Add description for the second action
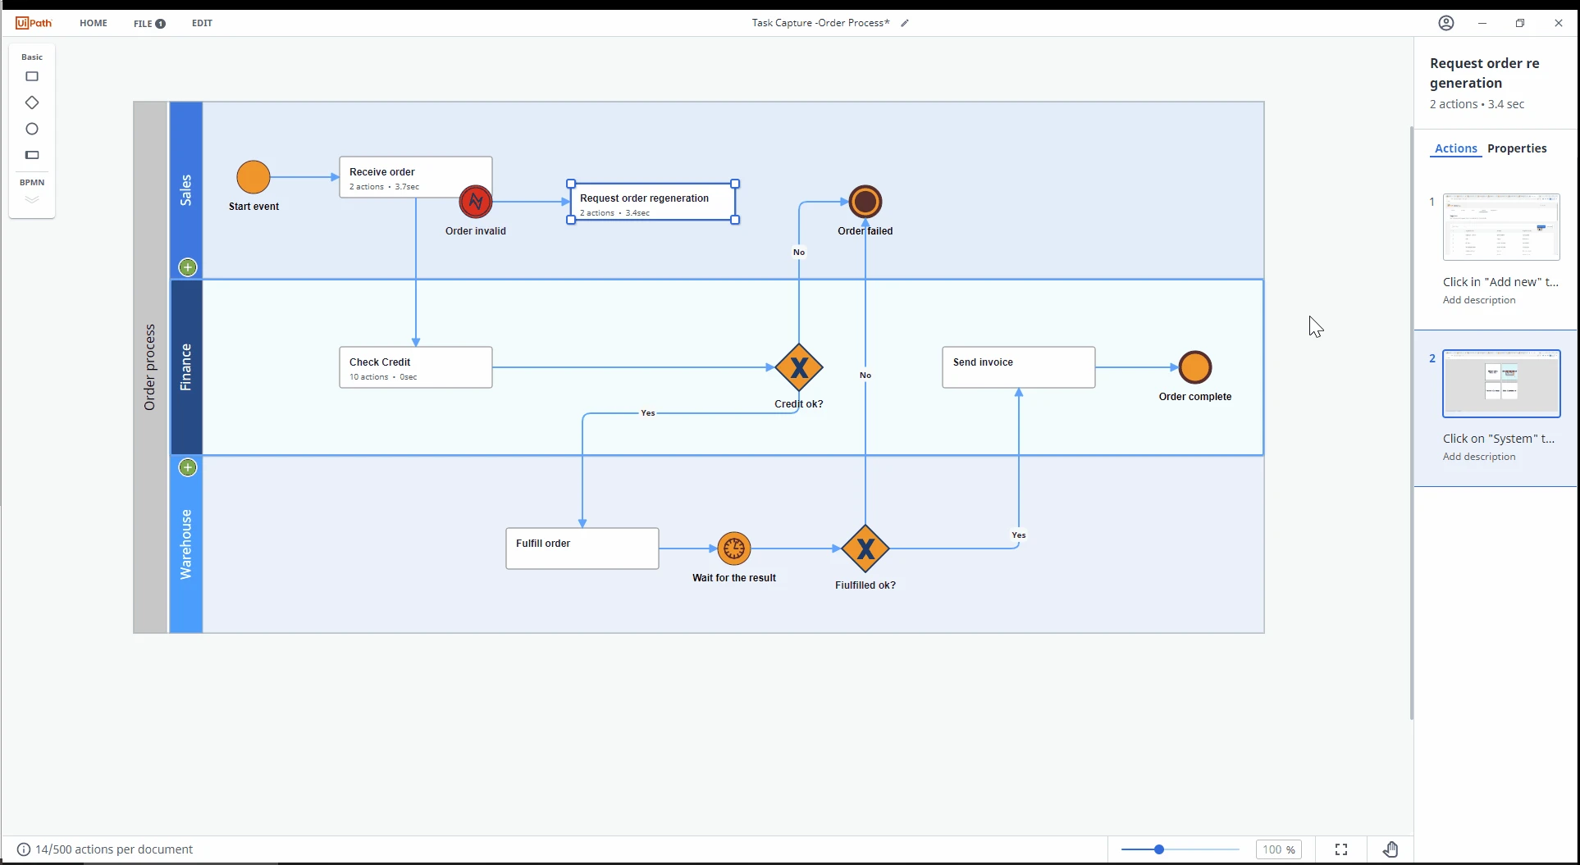The height and width of the screenshot is (865, 1580). 1479,457
